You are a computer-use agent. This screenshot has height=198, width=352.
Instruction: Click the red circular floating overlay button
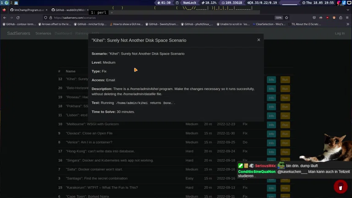[340, 187]
